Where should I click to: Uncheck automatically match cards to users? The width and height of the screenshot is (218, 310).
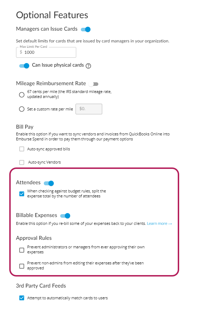pyautogui.click(x=22, y=298)
